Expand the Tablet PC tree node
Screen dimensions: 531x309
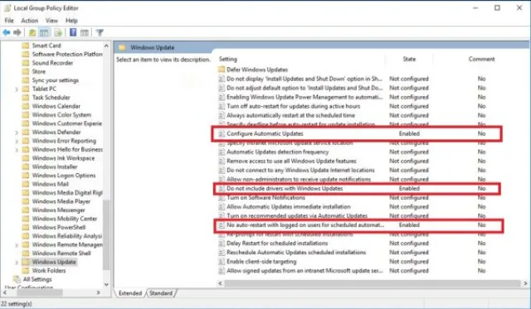(17, 89)
